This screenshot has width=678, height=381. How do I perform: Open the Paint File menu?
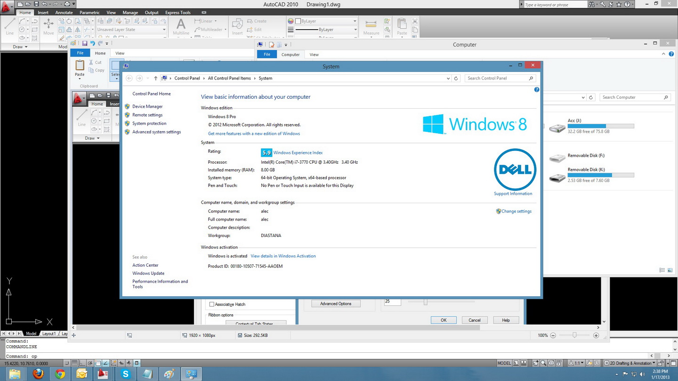(x=80, y=53)
